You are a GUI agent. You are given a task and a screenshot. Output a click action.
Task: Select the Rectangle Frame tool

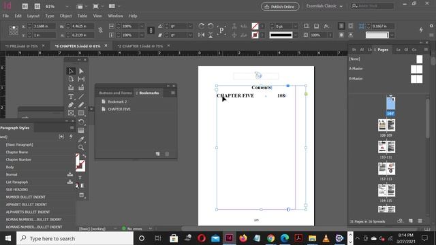[x=71, y=113]
